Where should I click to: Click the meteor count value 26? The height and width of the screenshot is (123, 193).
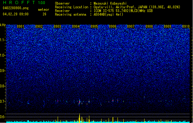coord(44,14)
